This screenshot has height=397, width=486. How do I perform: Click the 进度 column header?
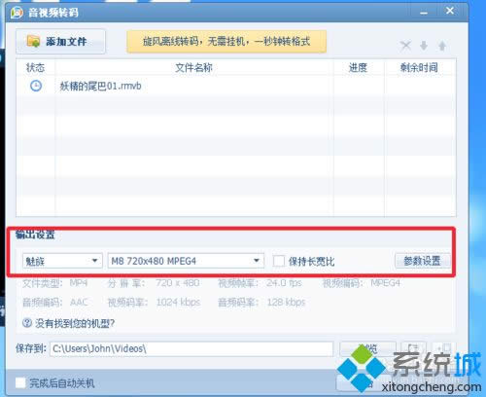click(359, 67)
